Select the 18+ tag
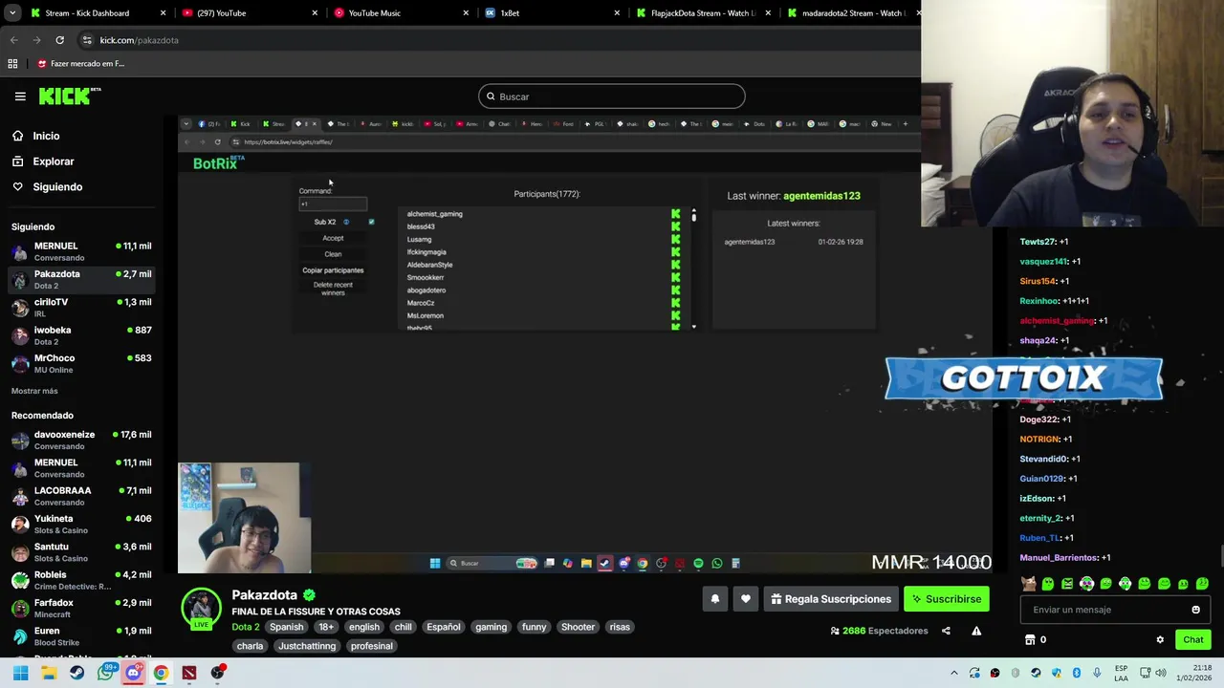 click(x=326, y=627)
